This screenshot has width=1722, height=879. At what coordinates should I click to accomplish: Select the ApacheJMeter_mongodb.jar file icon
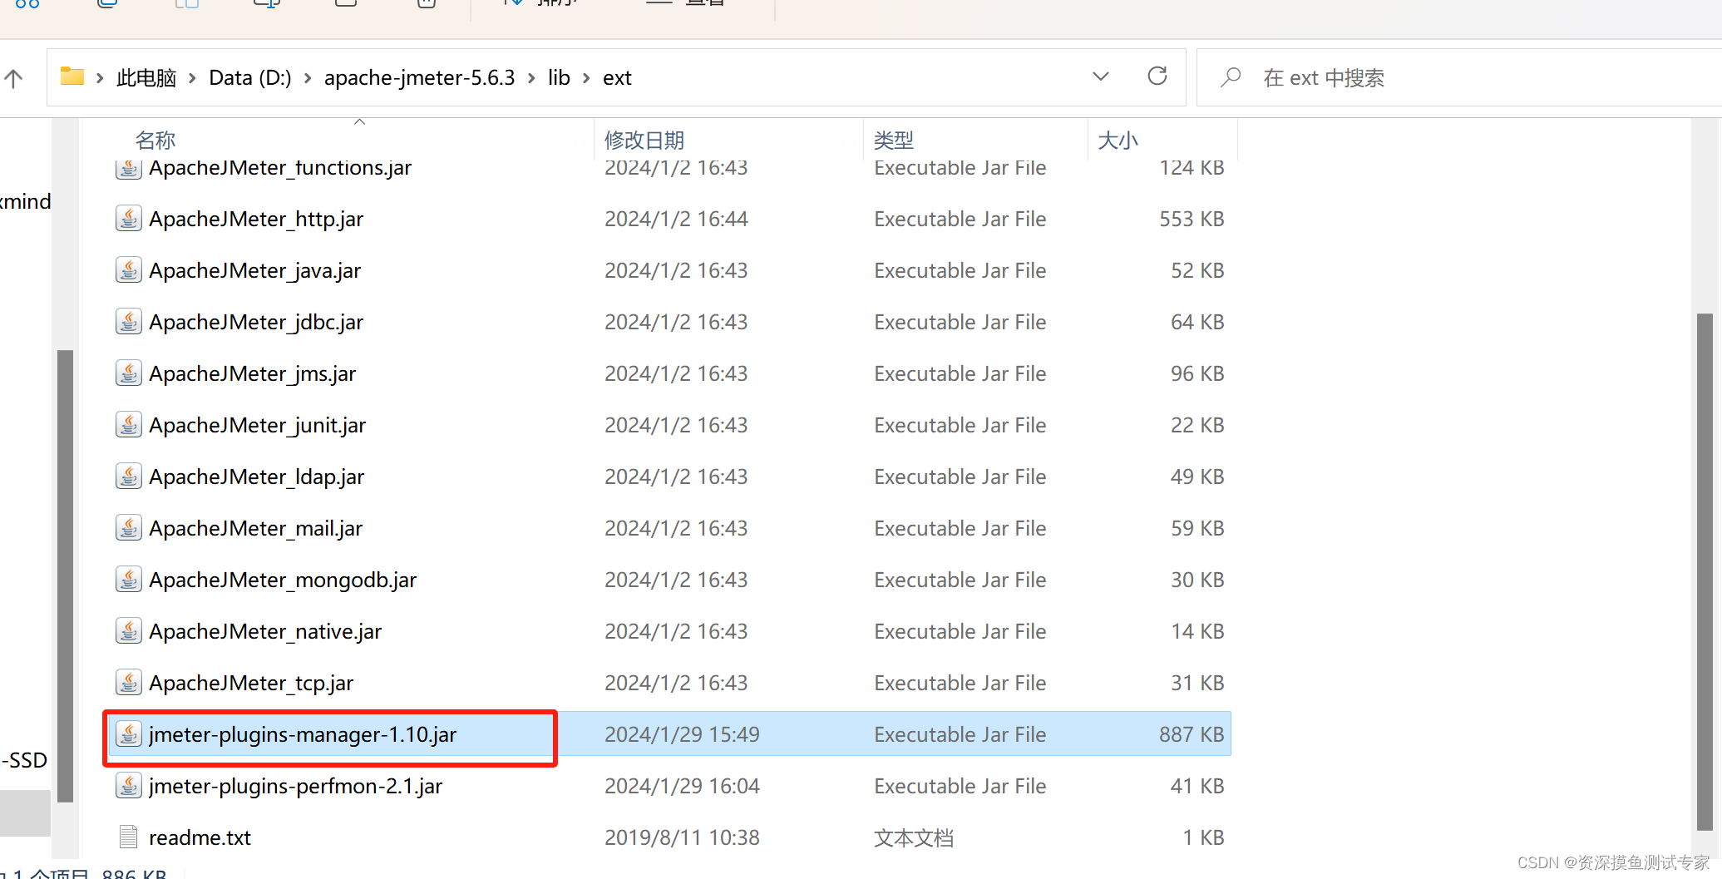tap(128, 580)
